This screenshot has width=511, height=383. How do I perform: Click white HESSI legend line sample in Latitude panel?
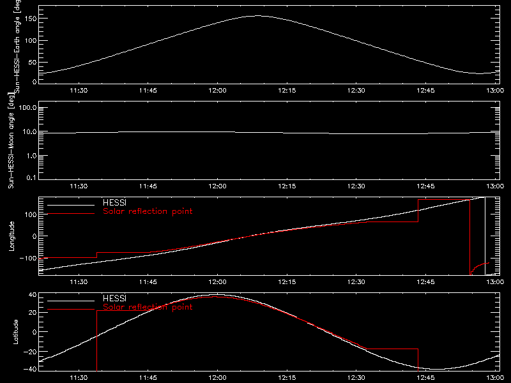(71, 301)
